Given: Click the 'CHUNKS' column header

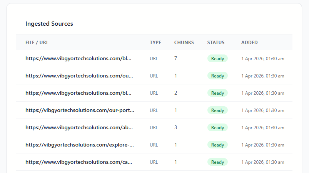Looking at the screenshot, I should coord(184,43).
